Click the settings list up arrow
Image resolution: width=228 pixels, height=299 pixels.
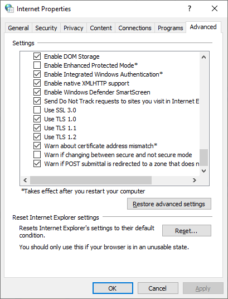pos(203,57)
